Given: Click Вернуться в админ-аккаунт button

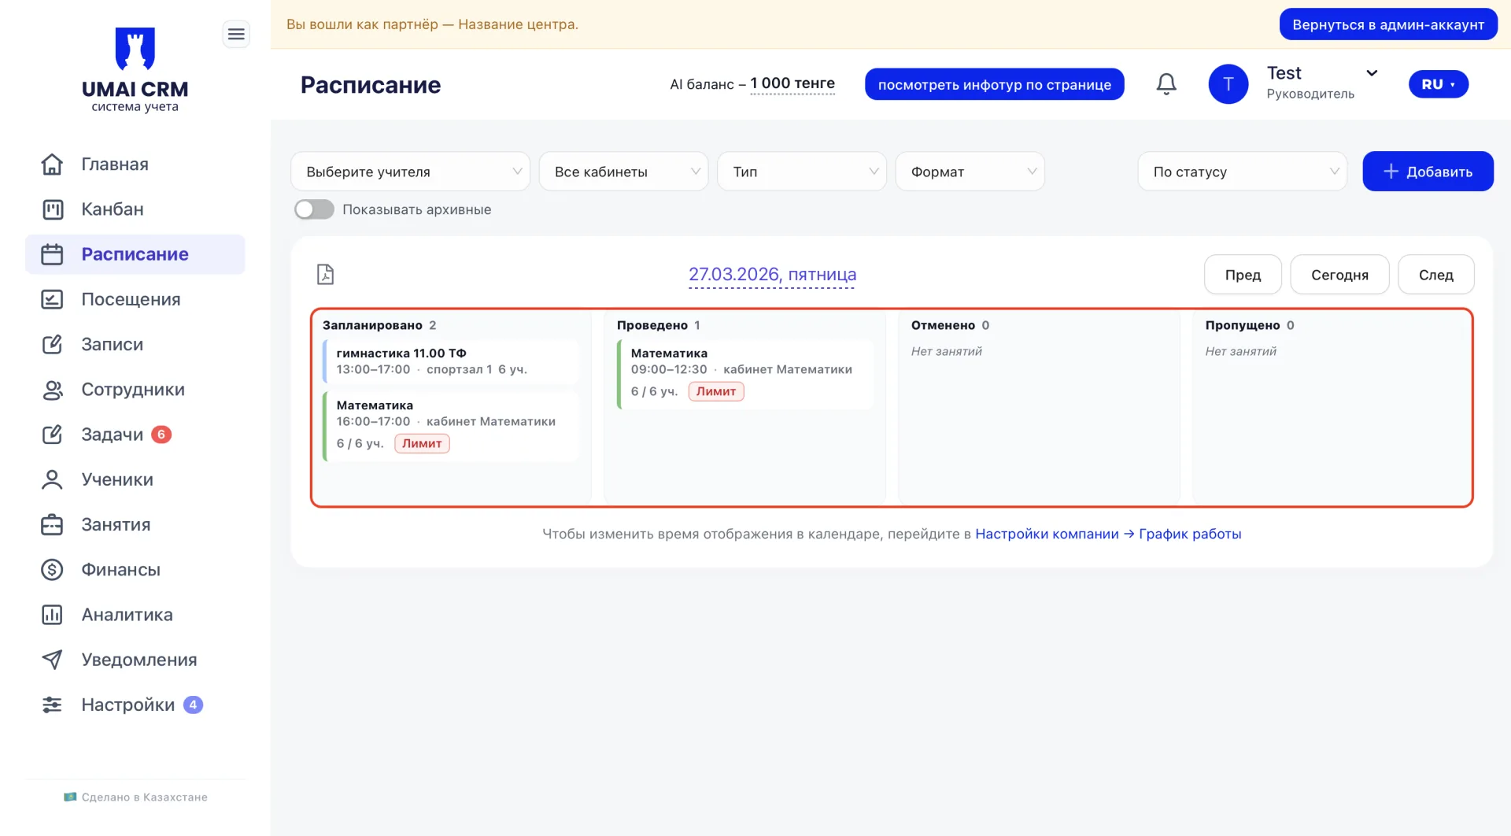Looking at the screenshot, I should pos(1388,24).
